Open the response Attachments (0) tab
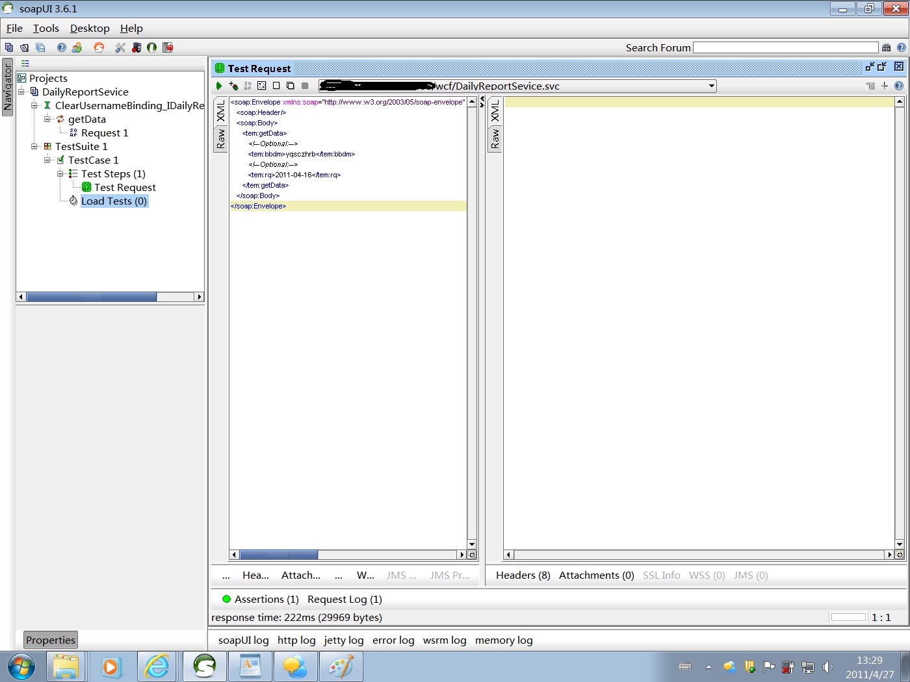910x682 pixels. 596,575
